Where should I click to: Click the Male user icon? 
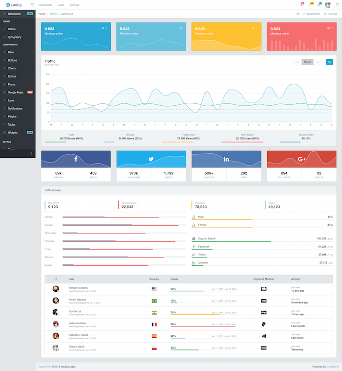pyautogui.click(x=193, y=217)
